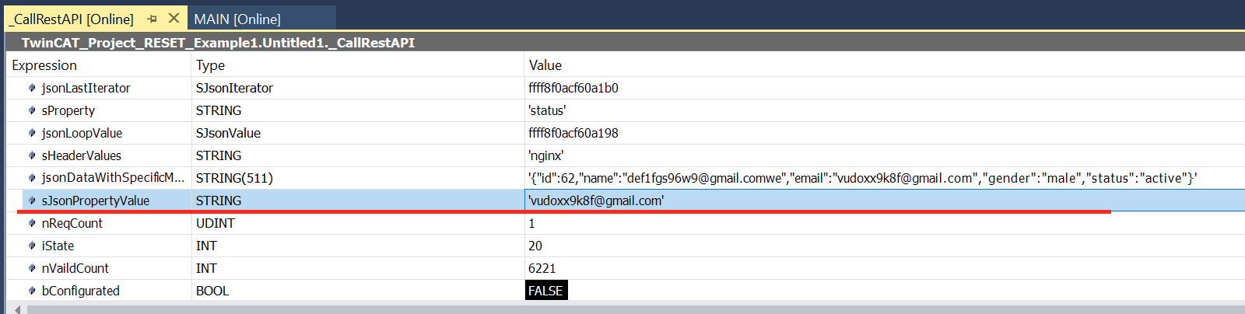Select the iState expression

[58, 246]
